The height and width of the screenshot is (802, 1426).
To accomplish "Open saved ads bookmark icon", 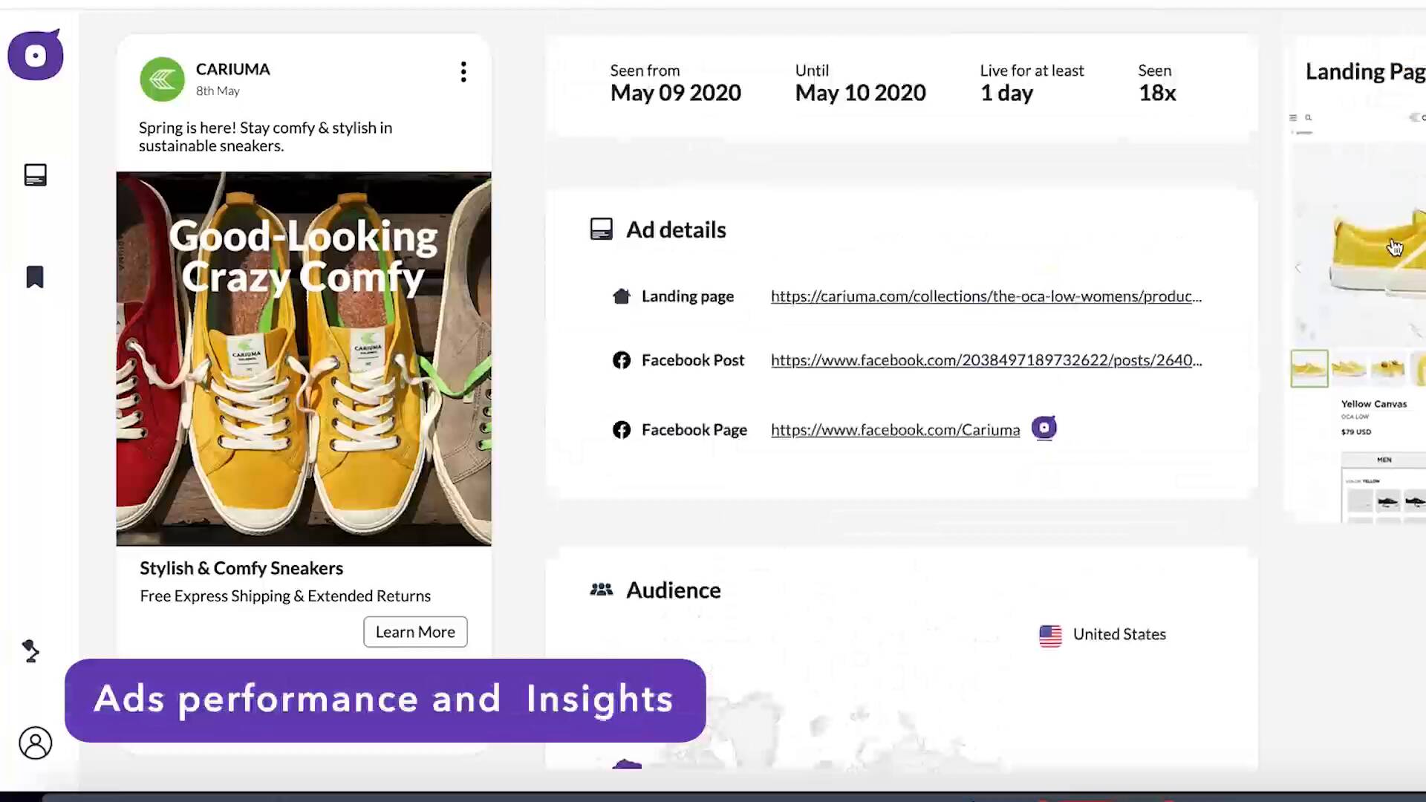I will pyautogui.click(x=35, y=277).
